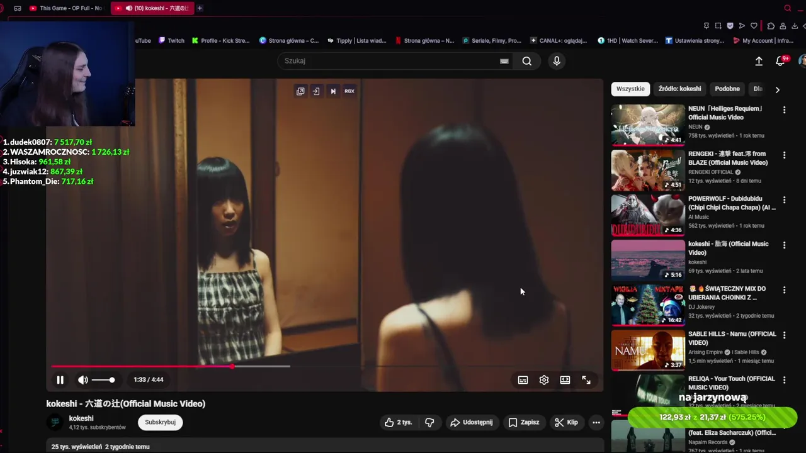
Task: Select the Wszystkie filter chip
Action: coord(630,89)
